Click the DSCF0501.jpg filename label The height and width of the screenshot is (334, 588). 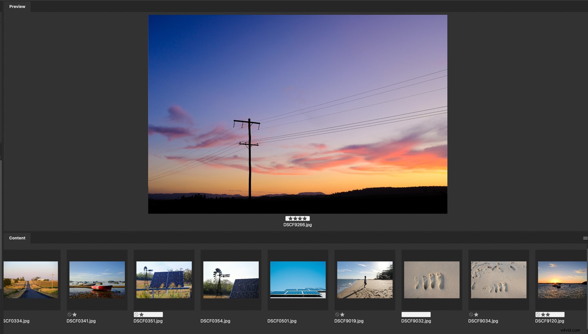coord(282,321)
